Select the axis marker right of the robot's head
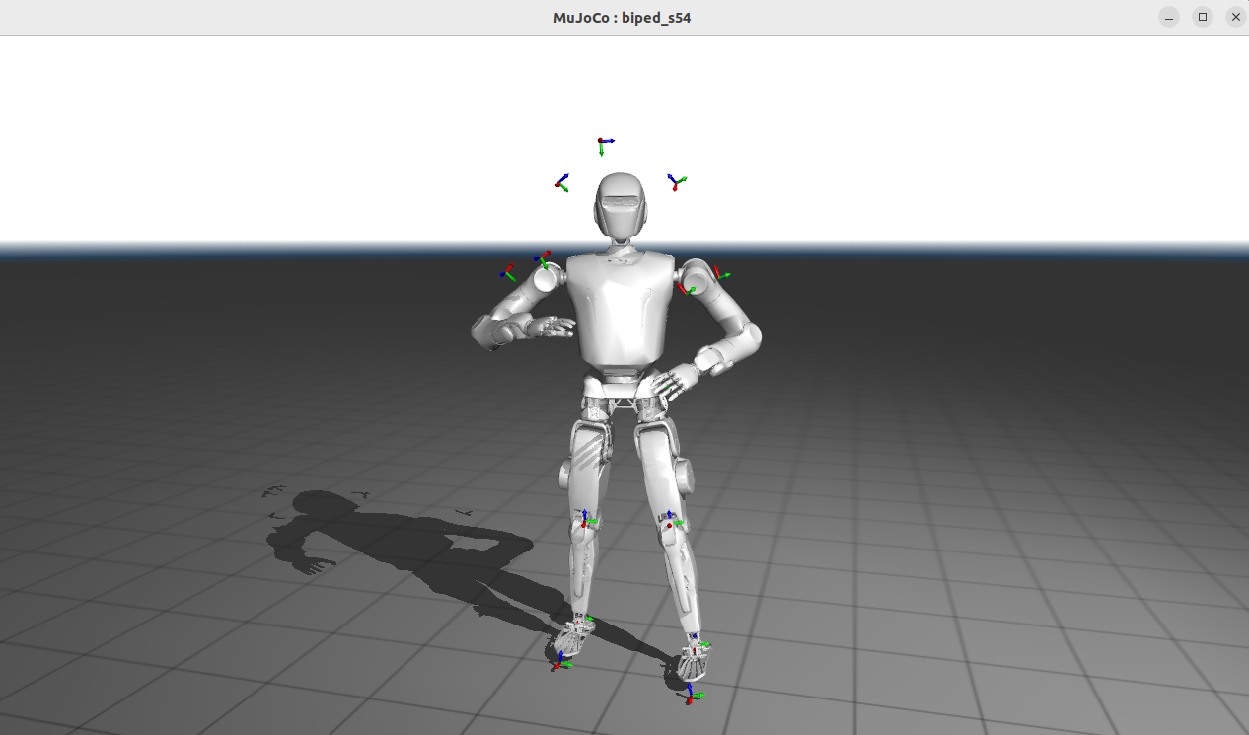The height and width of the screenshot is (735, 1249). (x=675, y=181)
